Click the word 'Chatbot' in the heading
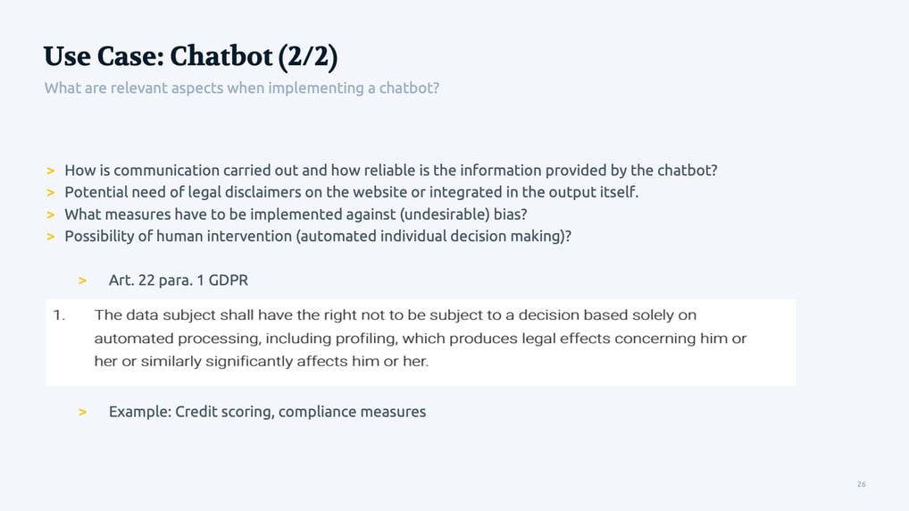 pyautogui.click(x=221, y=57)
